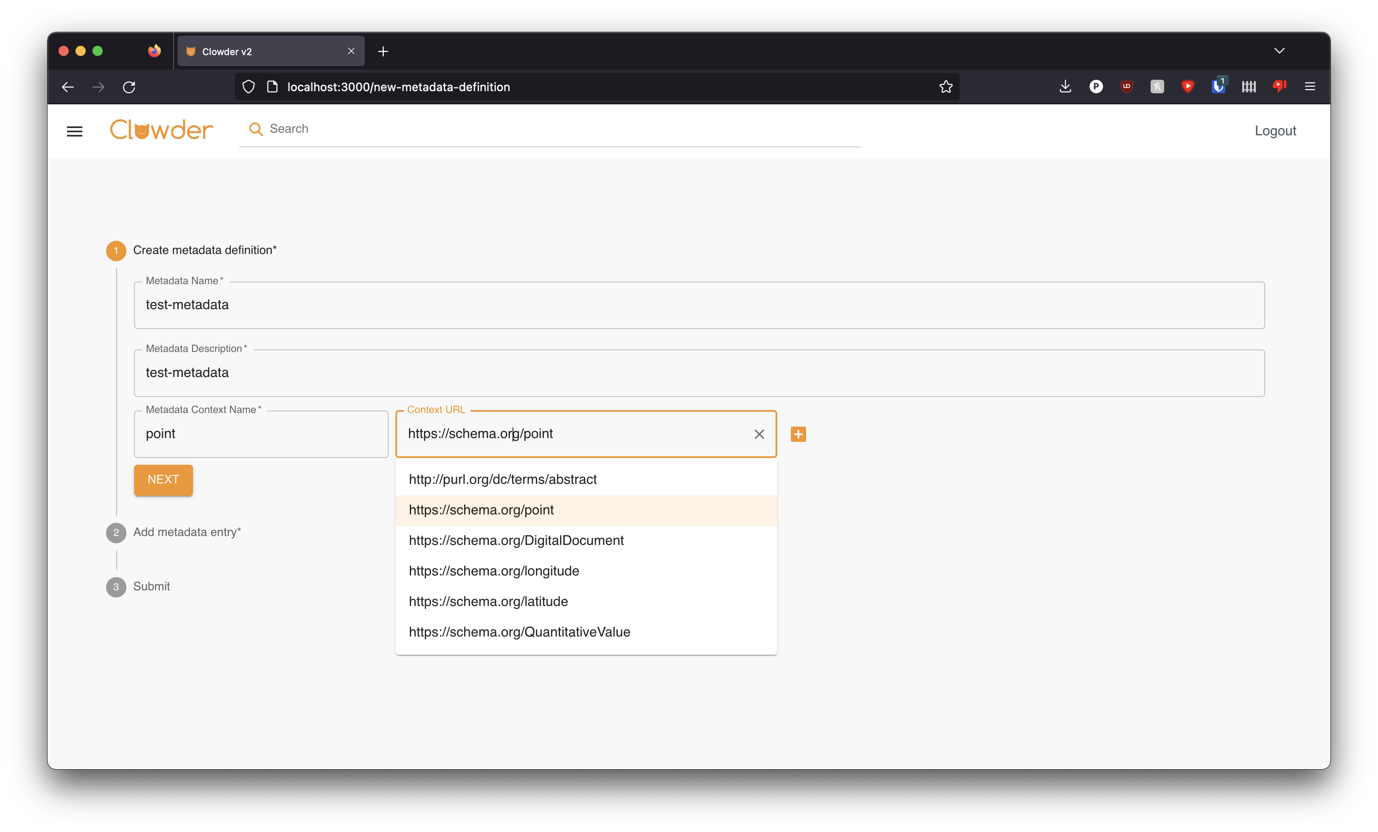Bookmark page with star icon
The height and width of the screenshot is (832, 1378).
pos(946,87)
